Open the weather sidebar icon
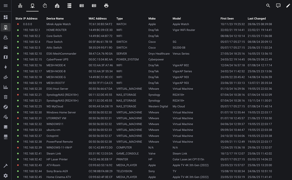Viewport: 292px width, 180px height. point(6,37)
